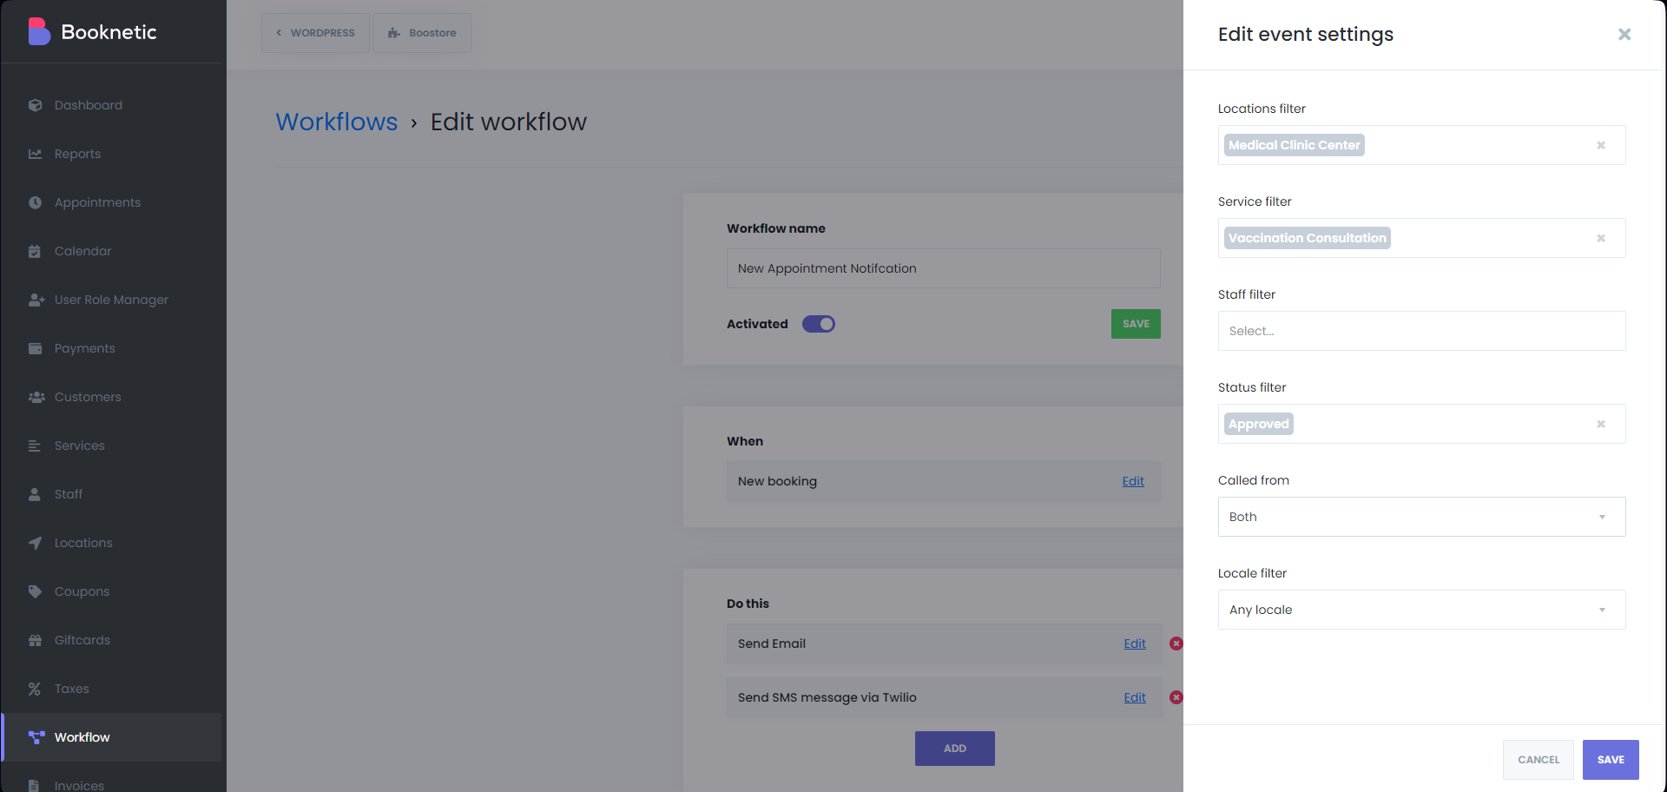1667x792 pixels.
Task: Clear the Status filter selection
Action: pos(1601,424)
